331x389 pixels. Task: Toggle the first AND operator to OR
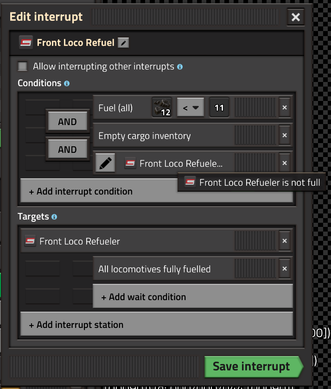coord(68,121)
